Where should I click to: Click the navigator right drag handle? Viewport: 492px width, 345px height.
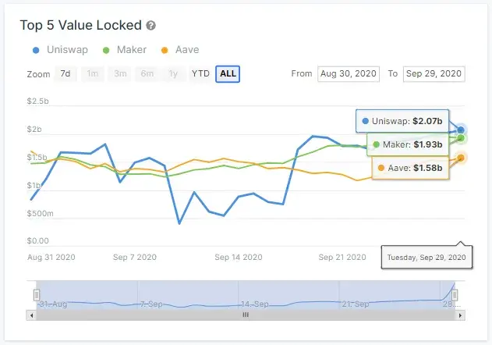point(455,294)
